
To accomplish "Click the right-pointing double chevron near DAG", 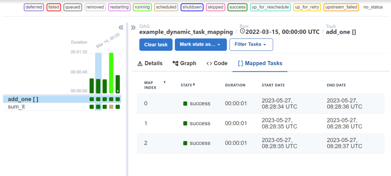I will point(133,27).
